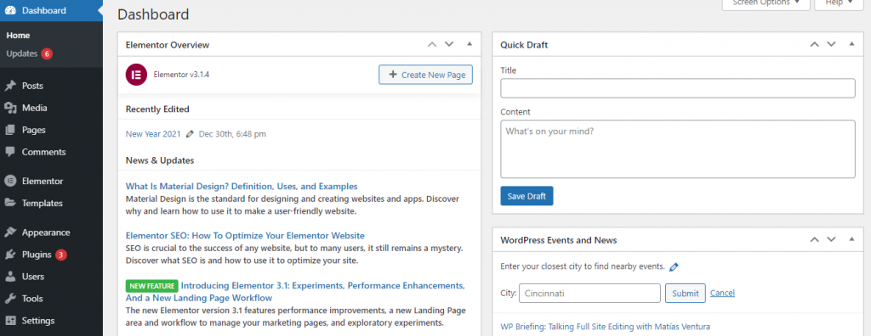
Task: Click the Users person icon
Action: [10, 277]
